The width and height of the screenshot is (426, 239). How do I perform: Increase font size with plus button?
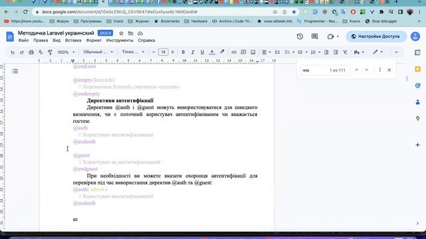172,52
